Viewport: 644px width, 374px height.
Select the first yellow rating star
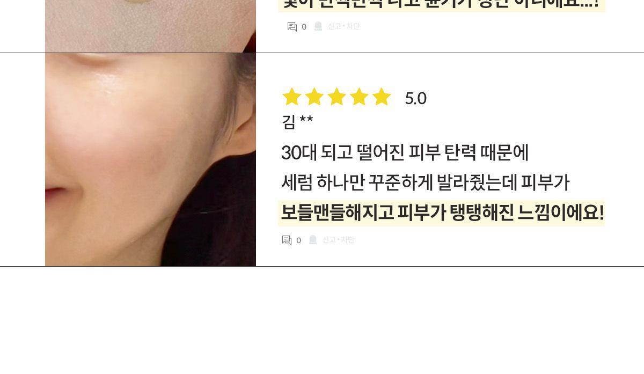pos(292,97)
